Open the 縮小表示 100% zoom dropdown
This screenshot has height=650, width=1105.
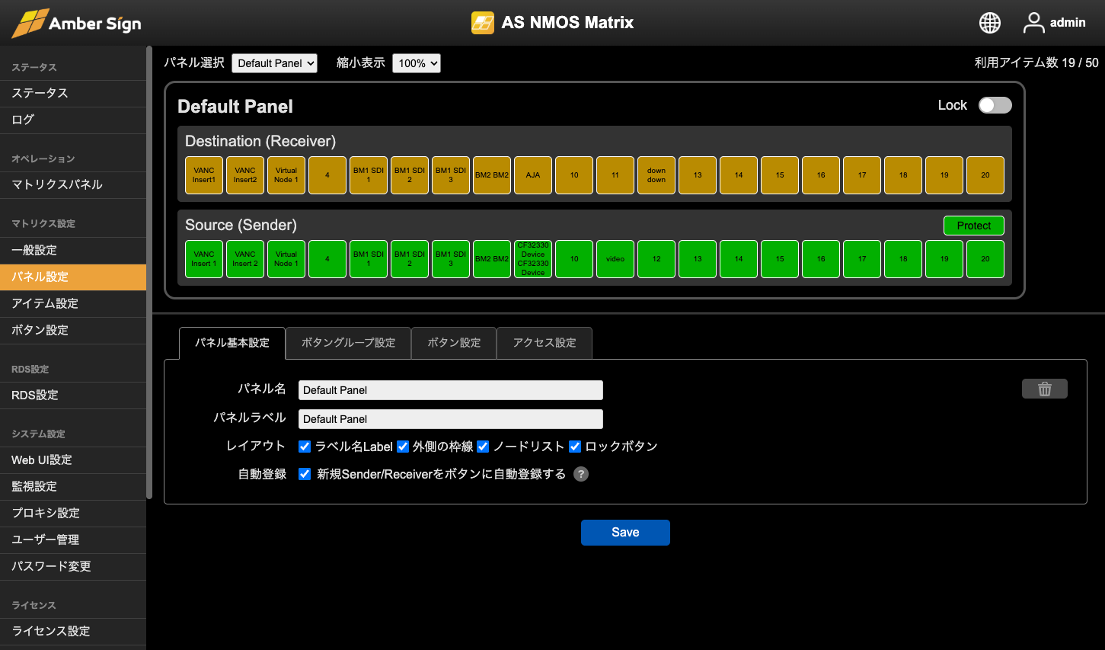(x=417, y=63)
